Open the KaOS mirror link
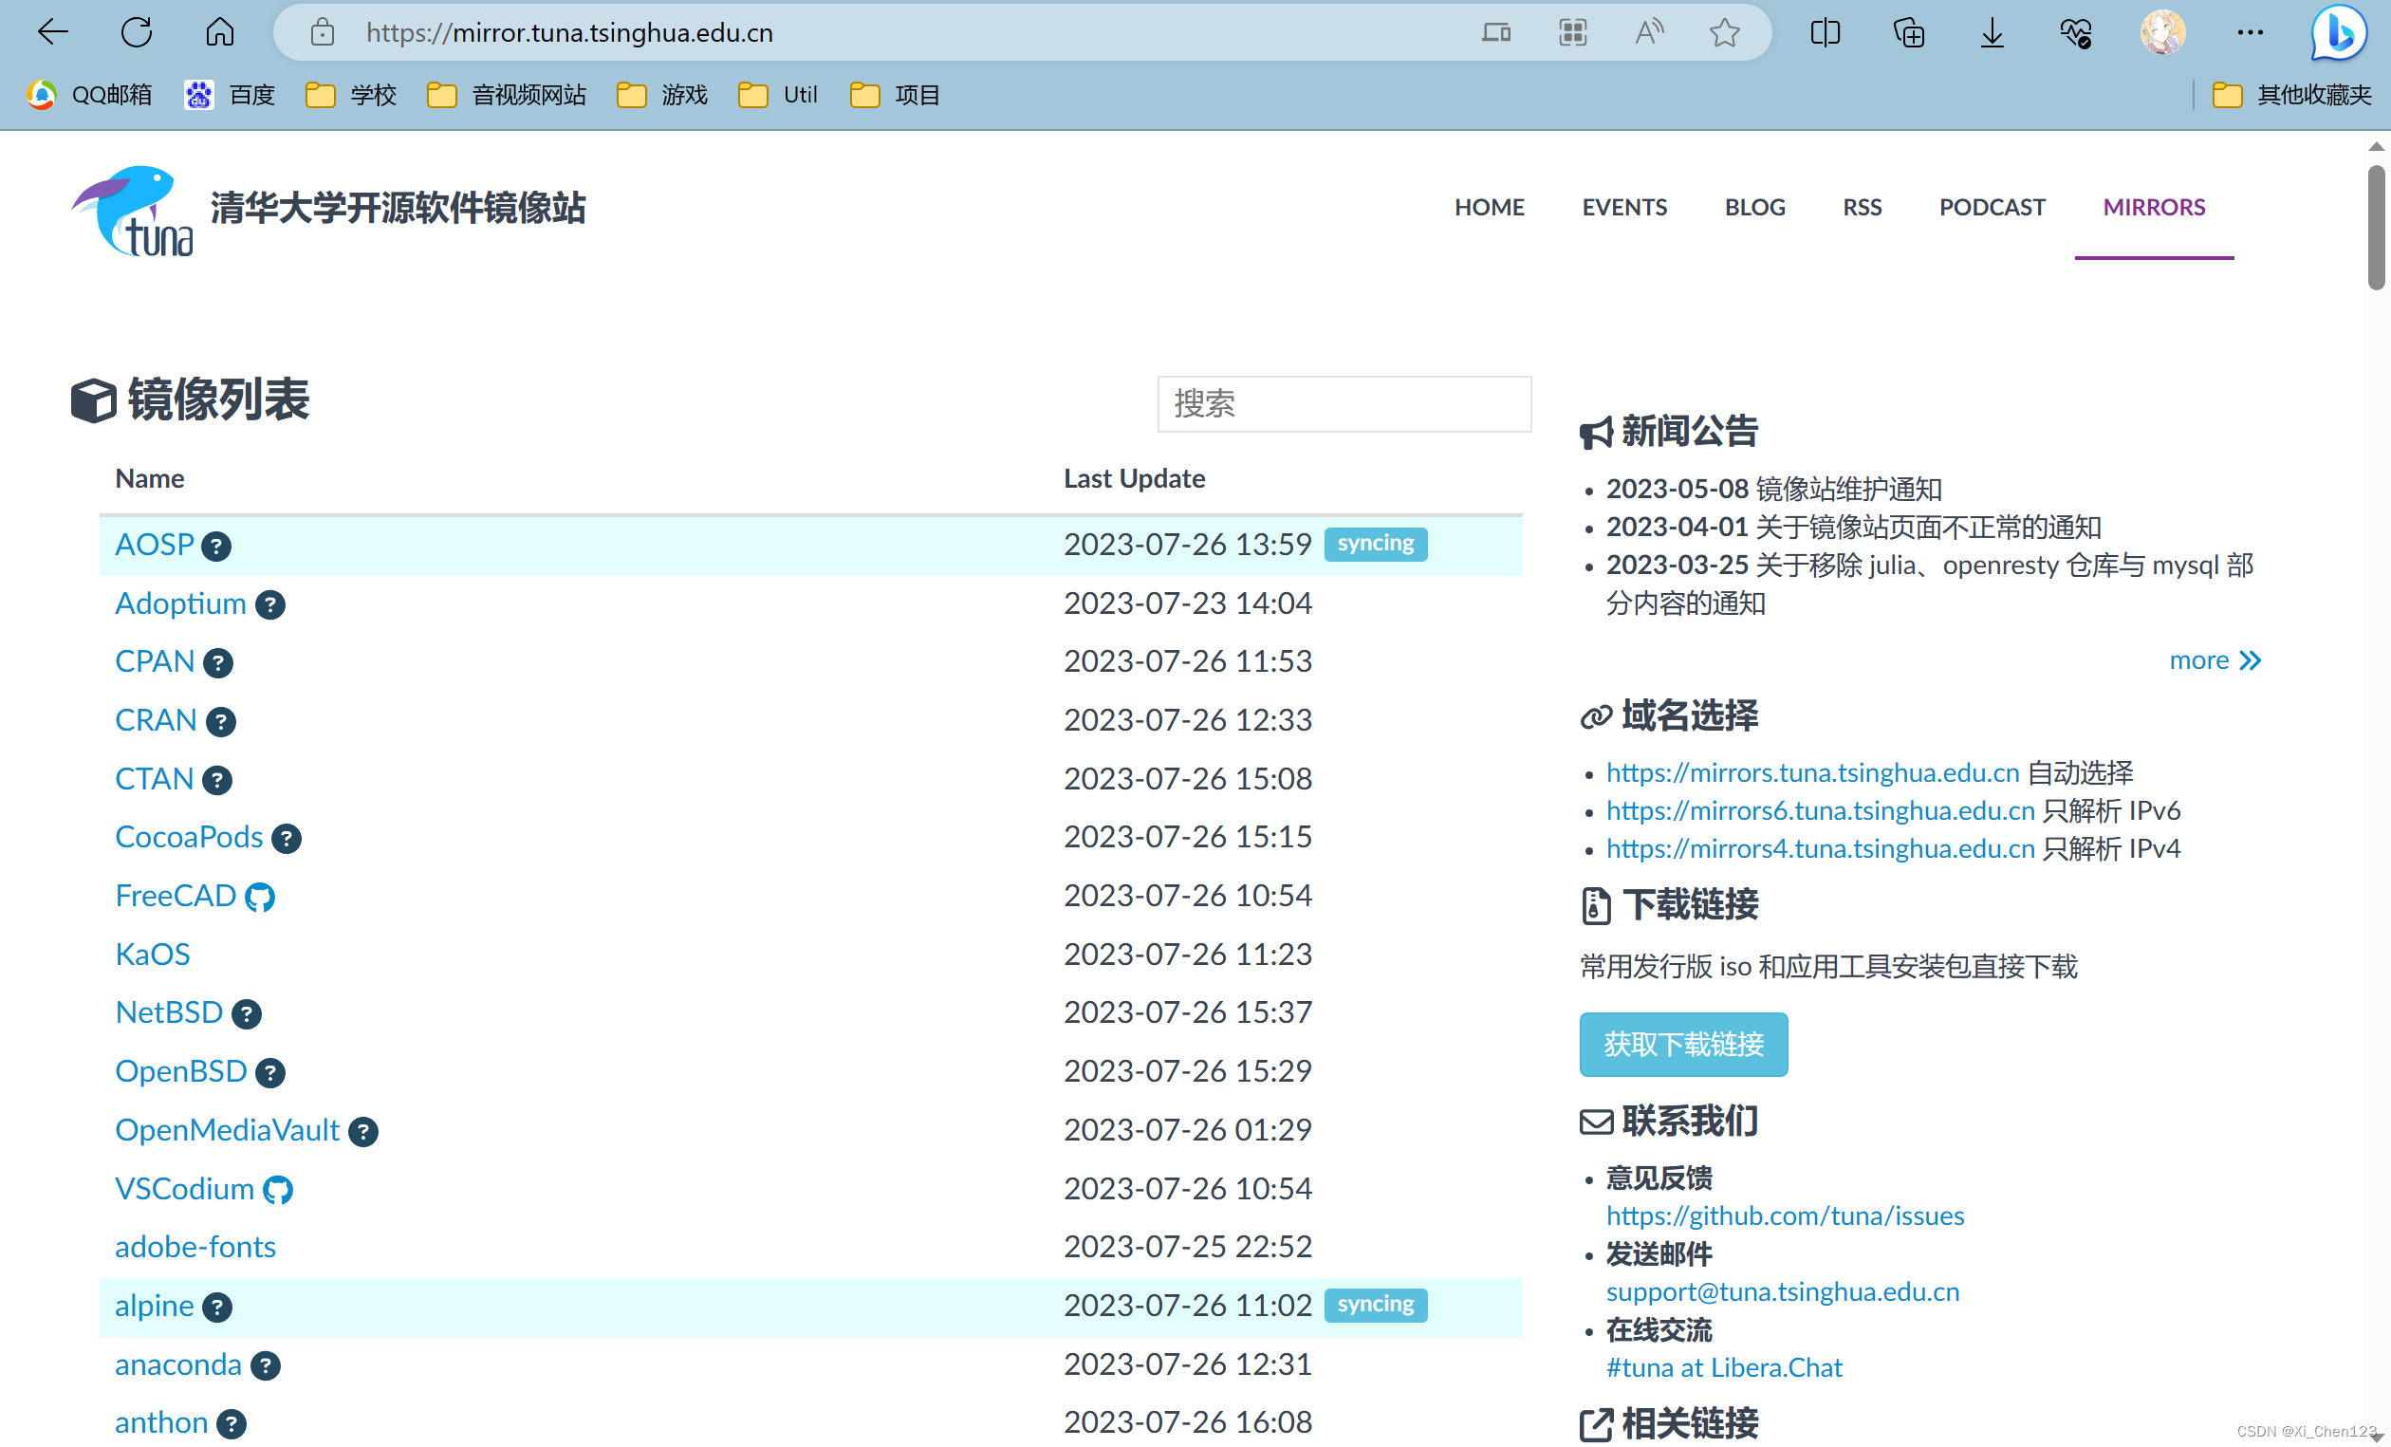The height and width of the screenshot is (1447, 2391). click(153, 954)
